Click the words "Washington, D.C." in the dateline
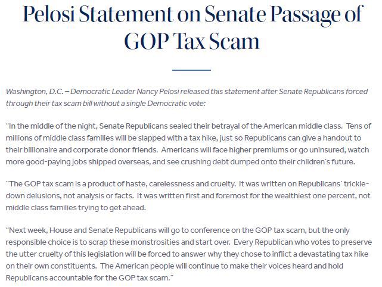 click(x=35, y=92)
